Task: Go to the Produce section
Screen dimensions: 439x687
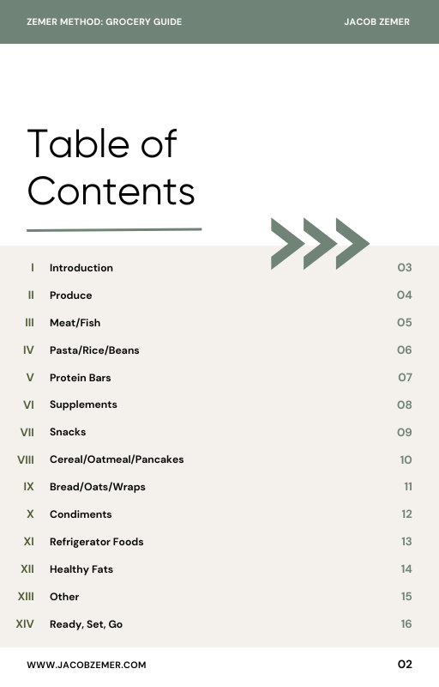Action: (x=71, y=295)
